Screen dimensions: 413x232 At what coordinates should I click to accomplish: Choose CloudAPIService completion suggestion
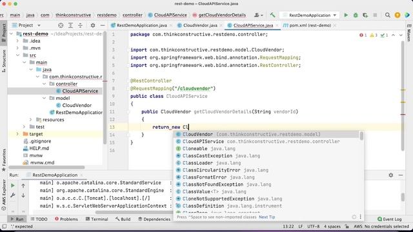(267, 142)
